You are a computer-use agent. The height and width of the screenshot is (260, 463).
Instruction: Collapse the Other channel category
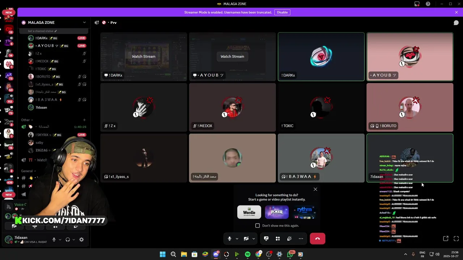point(27,120)
